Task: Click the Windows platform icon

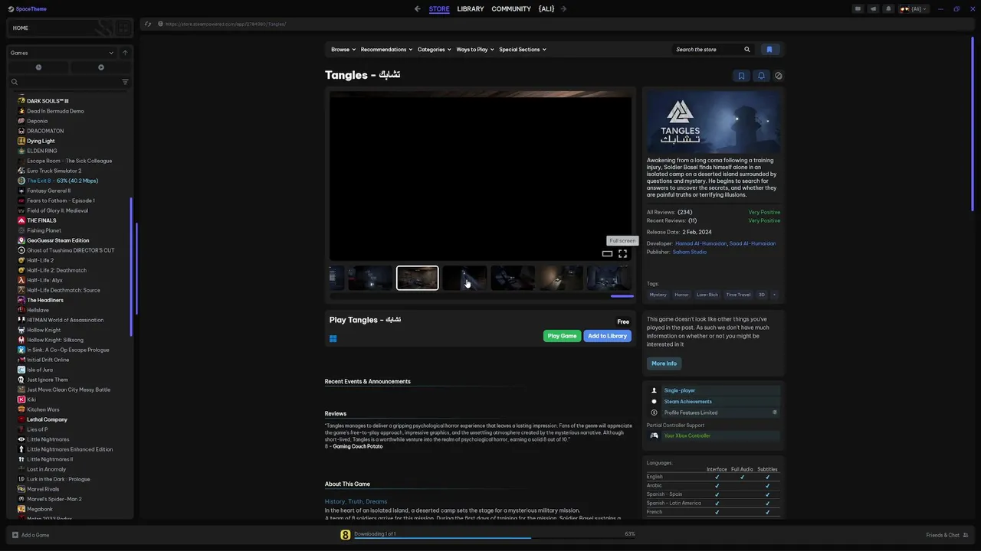Action: point(333,338)
